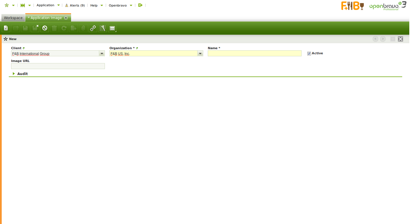Open the Organization dropdown list
Image resolution: width=411 pixels, height=224 pixels.
point(200,53)
